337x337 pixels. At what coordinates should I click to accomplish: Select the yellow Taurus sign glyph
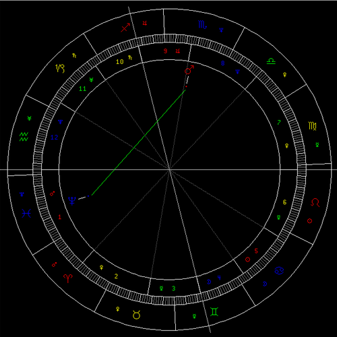point(136,315)
